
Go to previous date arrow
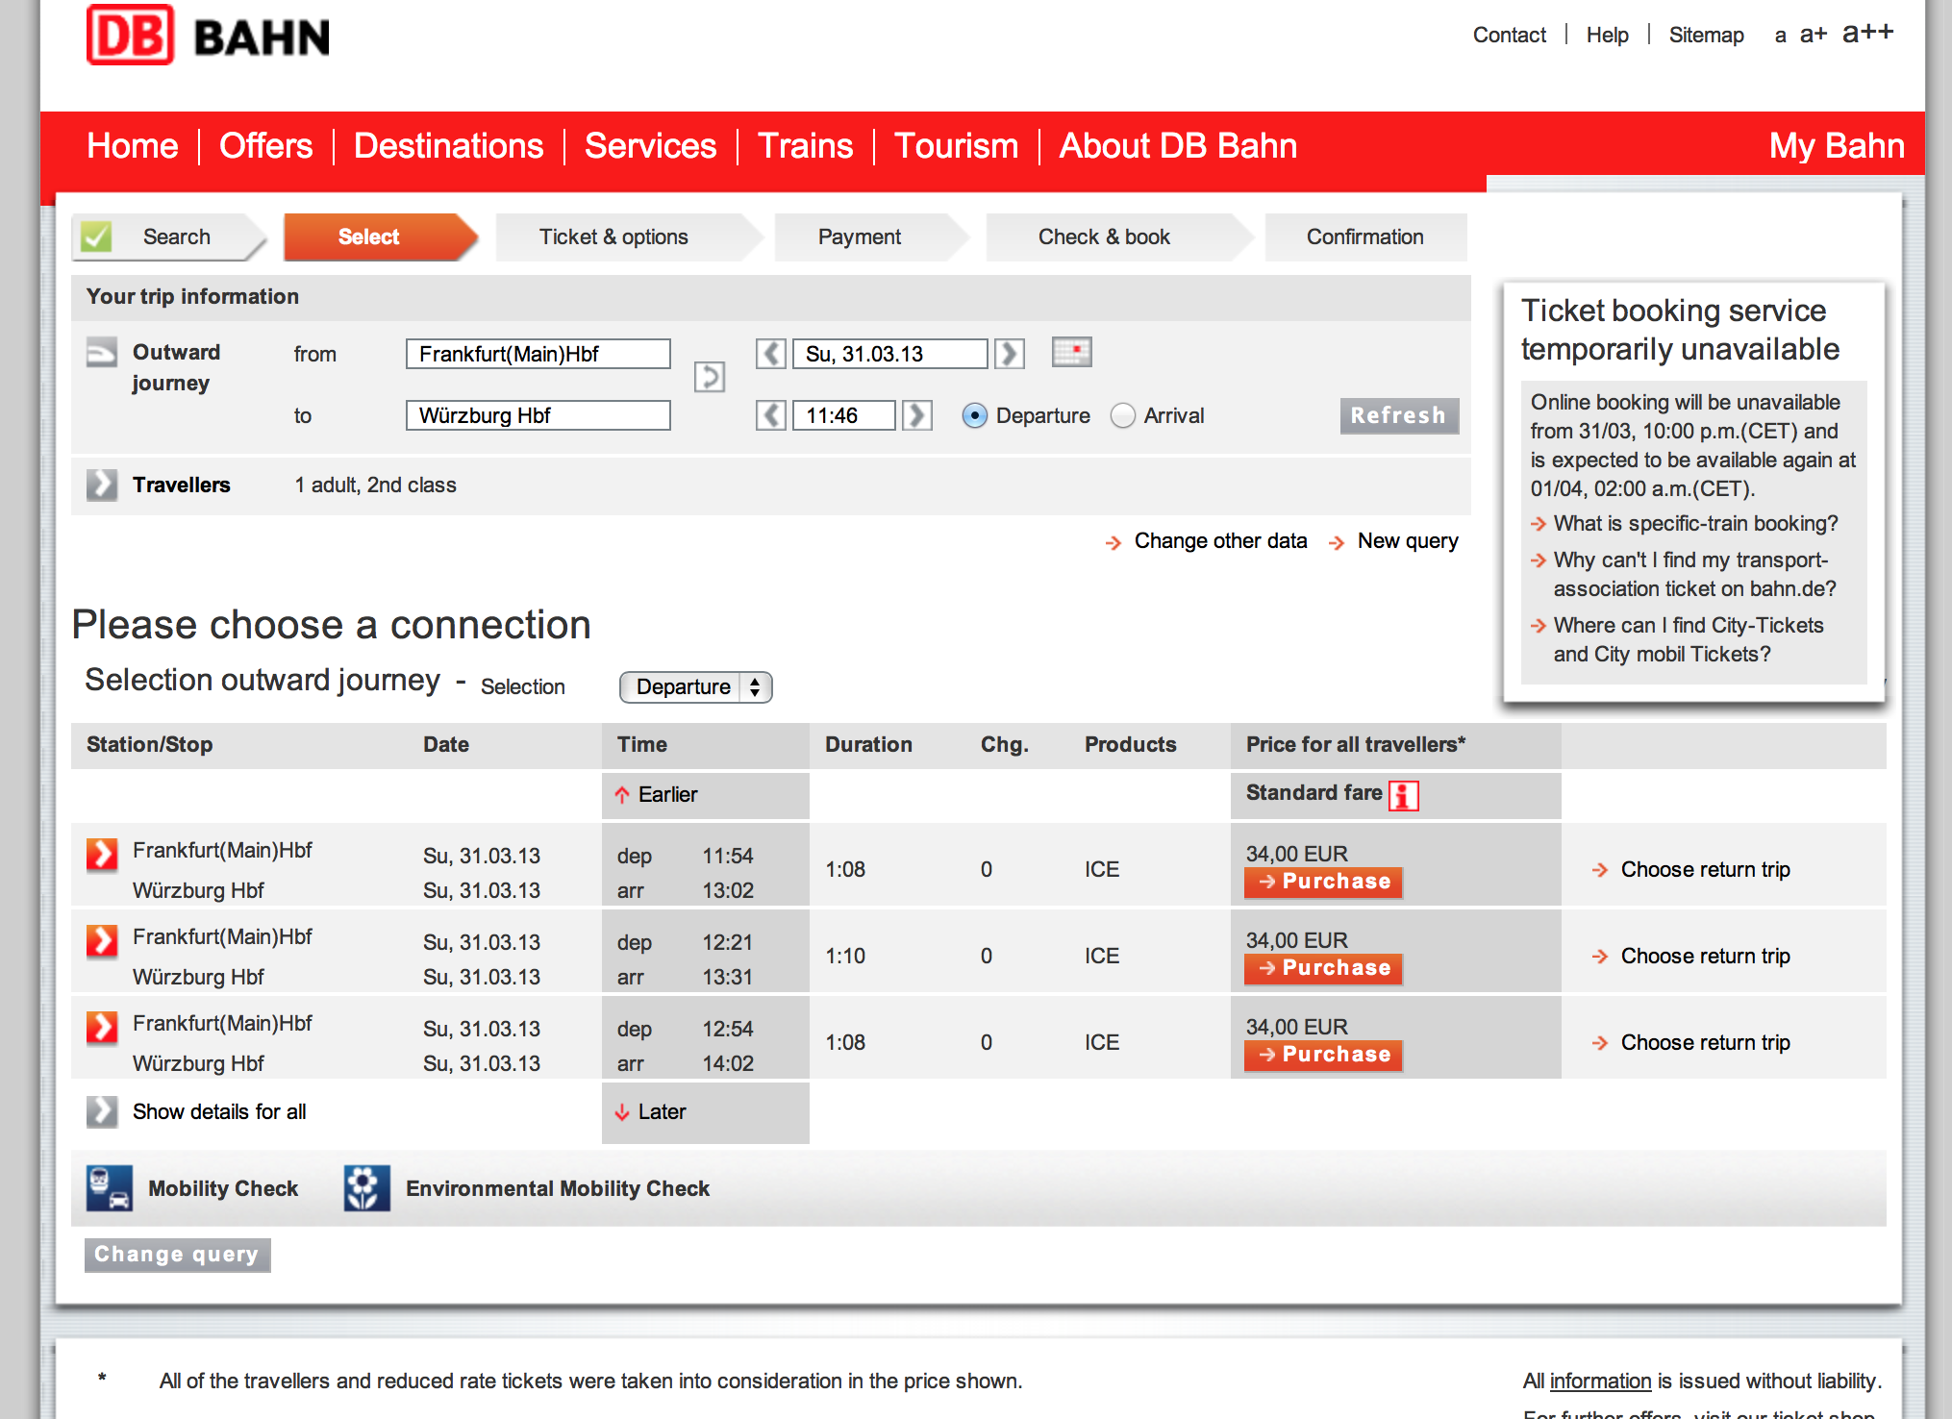771,354
